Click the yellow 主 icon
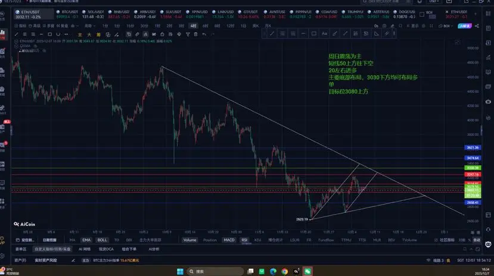Screen dimensions: 494x276 (80, 34)
